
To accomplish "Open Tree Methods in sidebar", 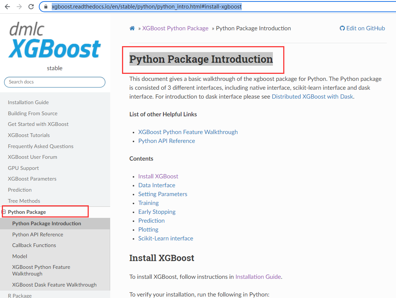I will pyautogui.click(x=24, y=201).
